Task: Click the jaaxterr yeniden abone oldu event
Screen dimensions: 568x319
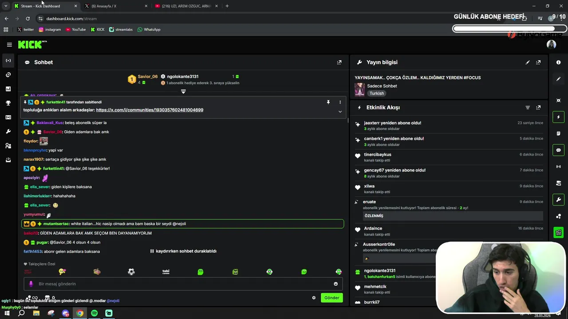Action: click(449, 126)
